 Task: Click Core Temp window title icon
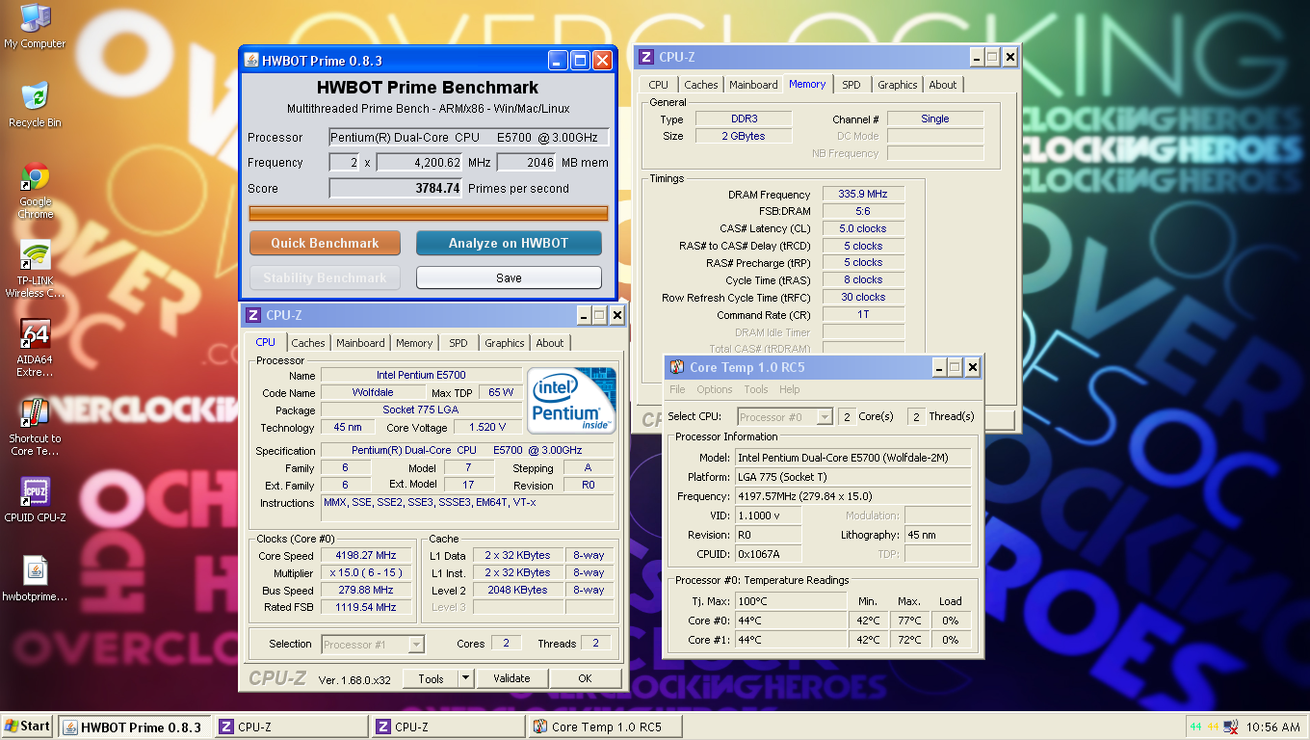(677, 367)
